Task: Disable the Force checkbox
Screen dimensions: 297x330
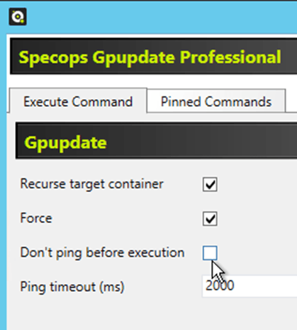Action: [x=210, y=219]
